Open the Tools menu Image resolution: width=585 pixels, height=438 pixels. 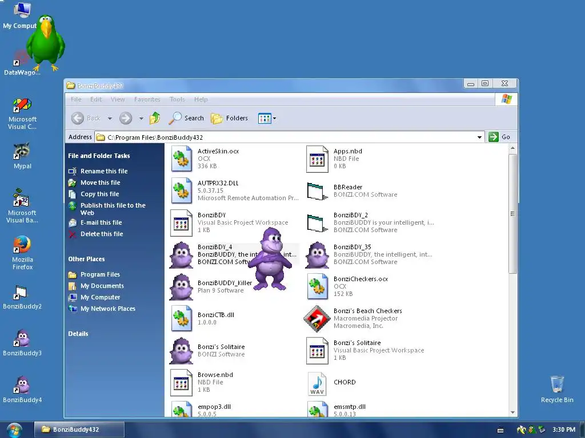pos(177,99)
